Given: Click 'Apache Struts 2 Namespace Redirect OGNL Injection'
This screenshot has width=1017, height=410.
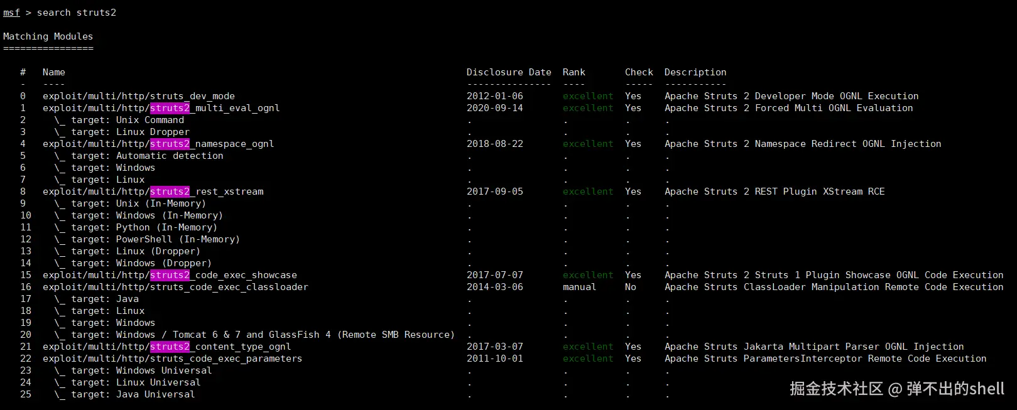Looking at the screenshot, I should (803, 144).
